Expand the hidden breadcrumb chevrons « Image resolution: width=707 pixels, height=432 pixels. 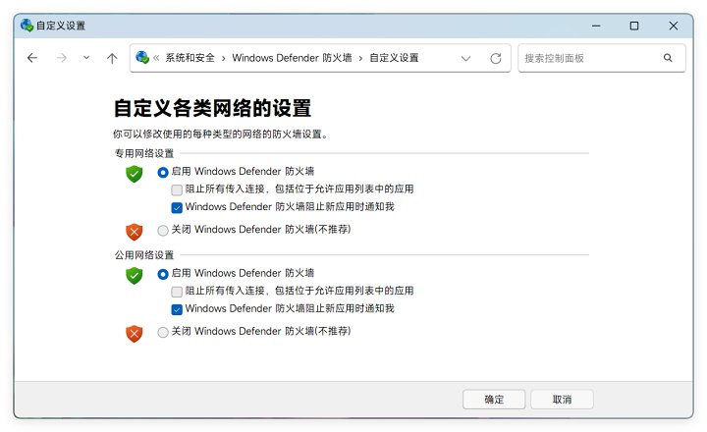[156, 58]
